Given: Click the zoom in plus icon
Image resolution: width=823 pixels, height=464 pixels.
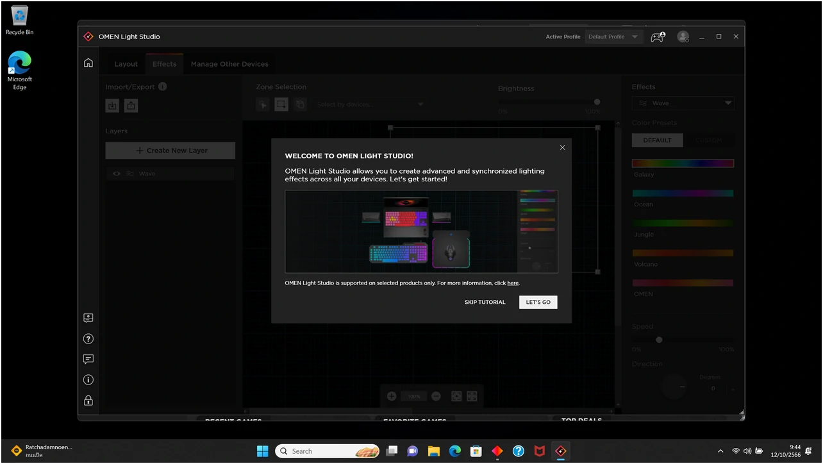Looking at the screenshot, I should pos(392,396).
